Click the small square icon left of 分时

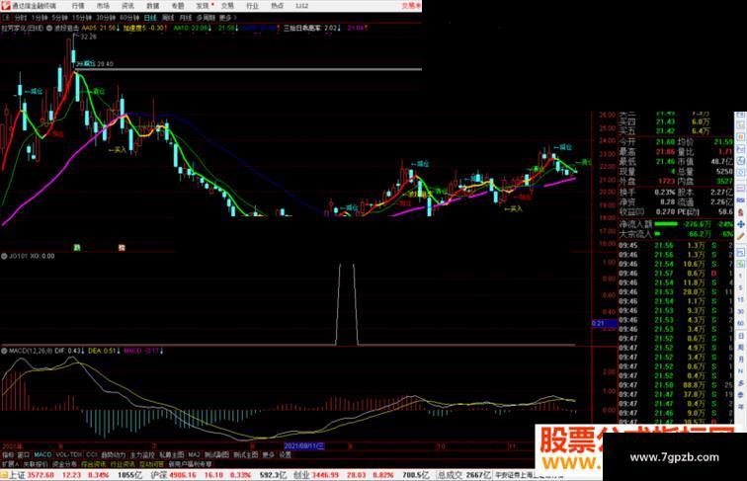6,18
